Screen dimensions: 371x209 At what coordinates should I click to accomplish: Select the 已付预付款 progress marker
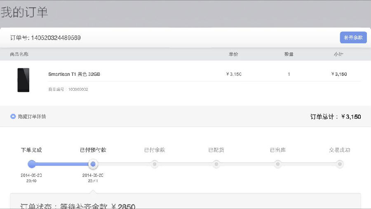pos(93,164)
